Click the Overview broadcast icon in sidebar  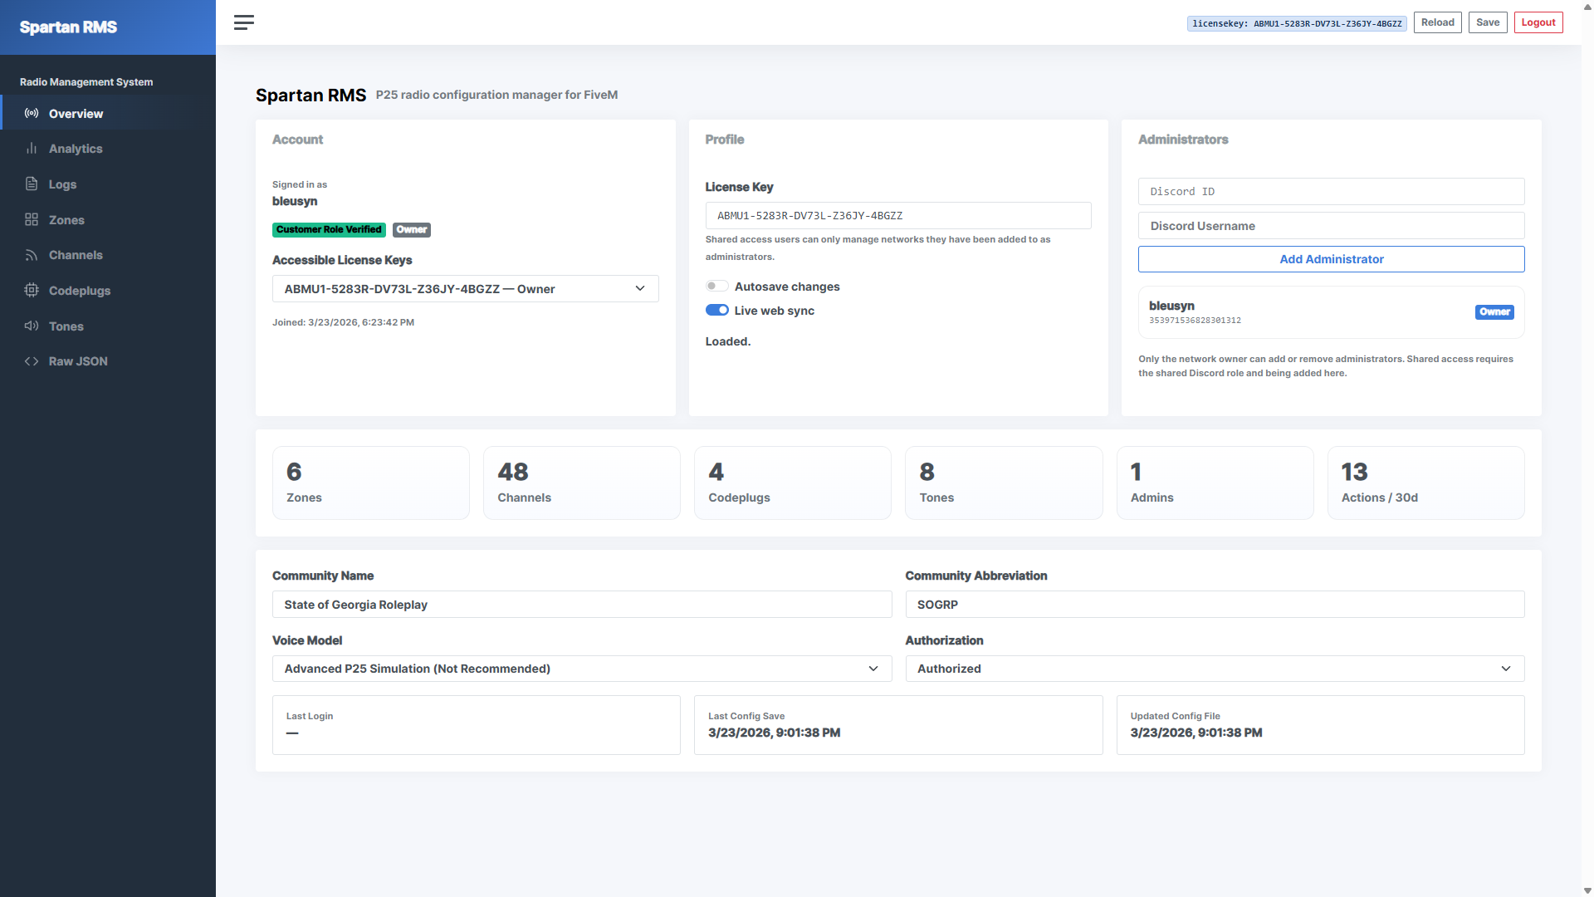[32, 113]
